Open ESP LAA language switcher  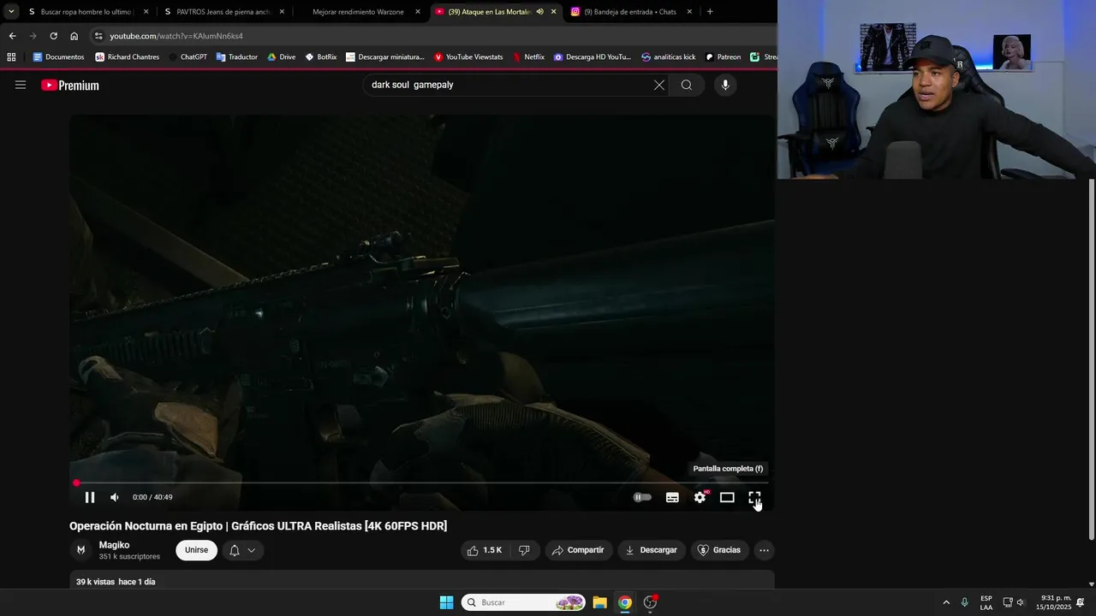986,602
